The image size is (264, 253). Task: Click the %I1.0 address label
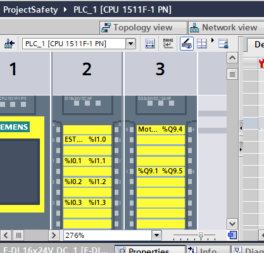[x=97, y=139]
